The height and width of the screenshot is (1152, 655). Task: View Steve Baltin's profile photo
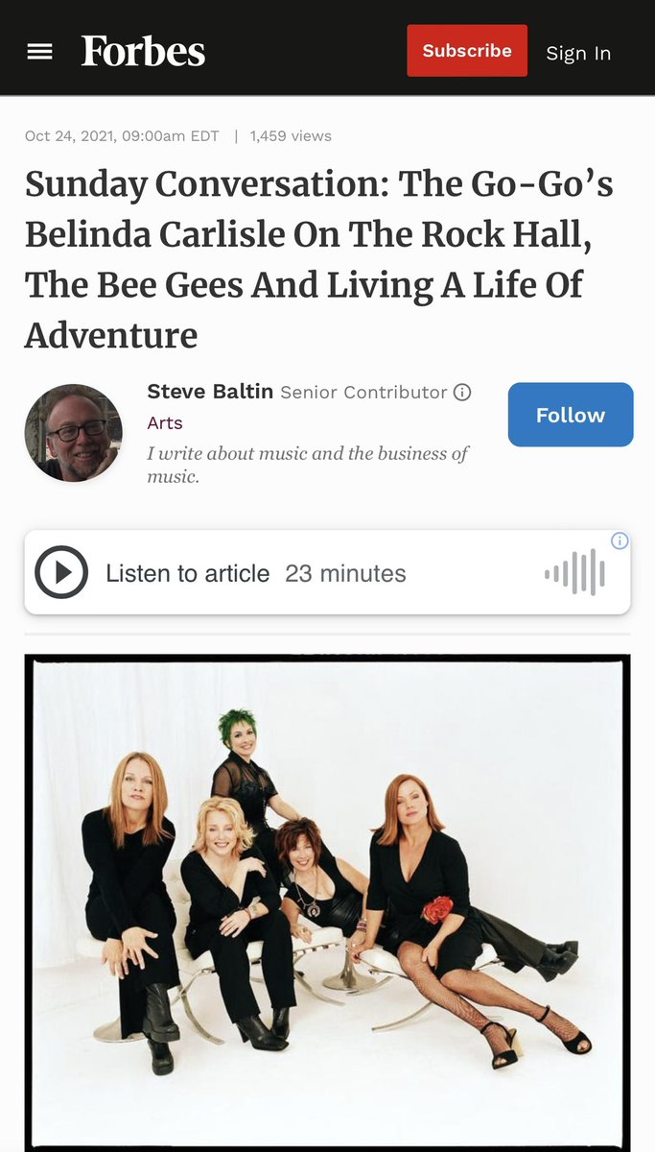74,432
